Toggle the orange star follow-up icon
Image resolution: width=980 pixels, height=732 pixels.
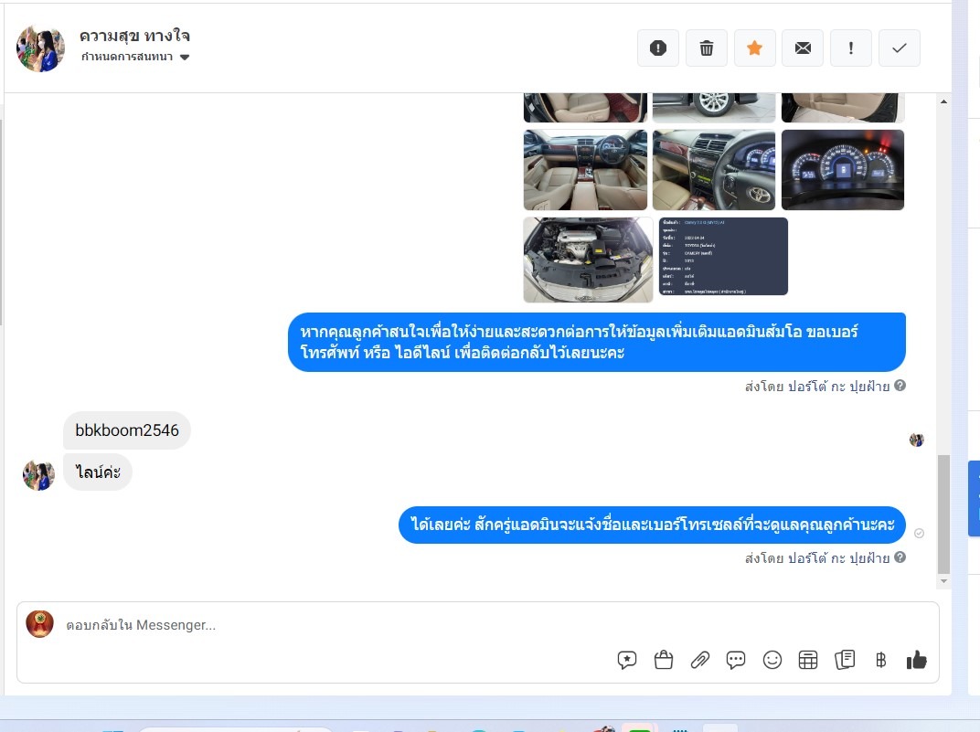pos(754,48)
